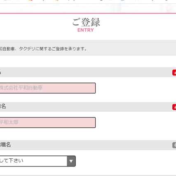
Task: Click the 名 label in the name section header
Action: (3, 106)
